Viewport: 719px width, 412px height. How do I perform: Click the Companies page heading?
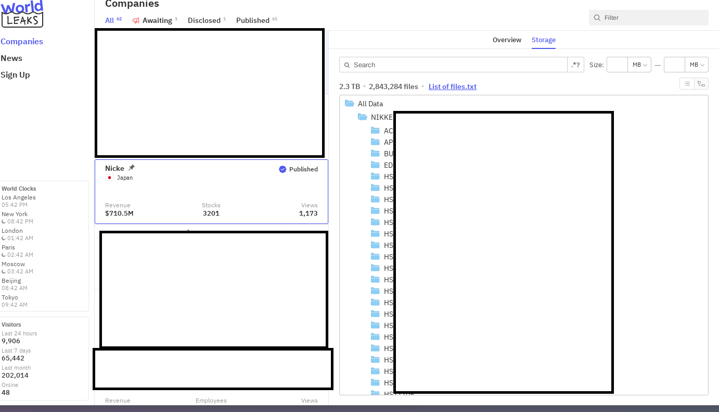132,4
